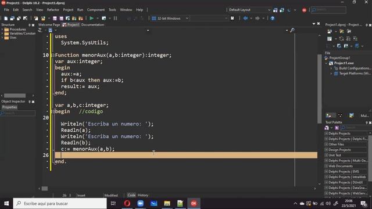
Task: Open the Component menu
Action: coord(95,10)
